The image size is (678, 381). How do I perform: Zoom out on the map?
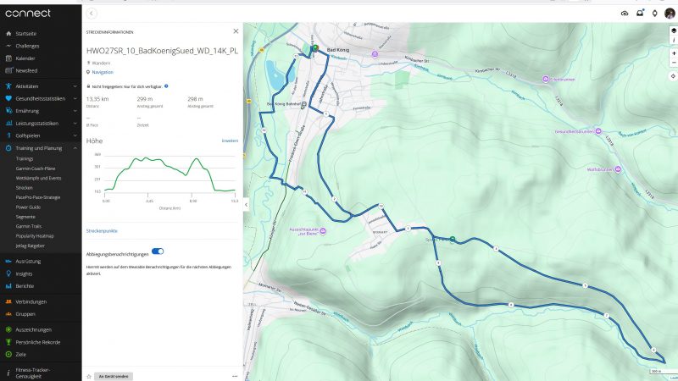673,63
